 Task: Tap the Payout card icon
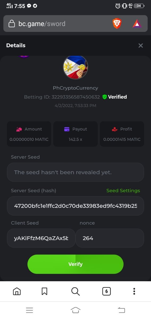[x=67, y=129]
